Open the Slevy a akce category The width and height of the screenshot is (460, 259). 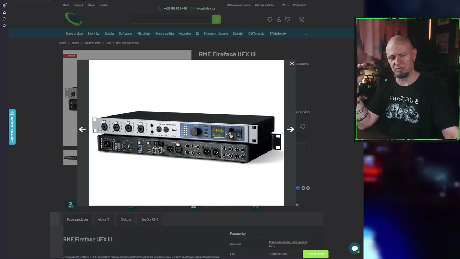74,33
